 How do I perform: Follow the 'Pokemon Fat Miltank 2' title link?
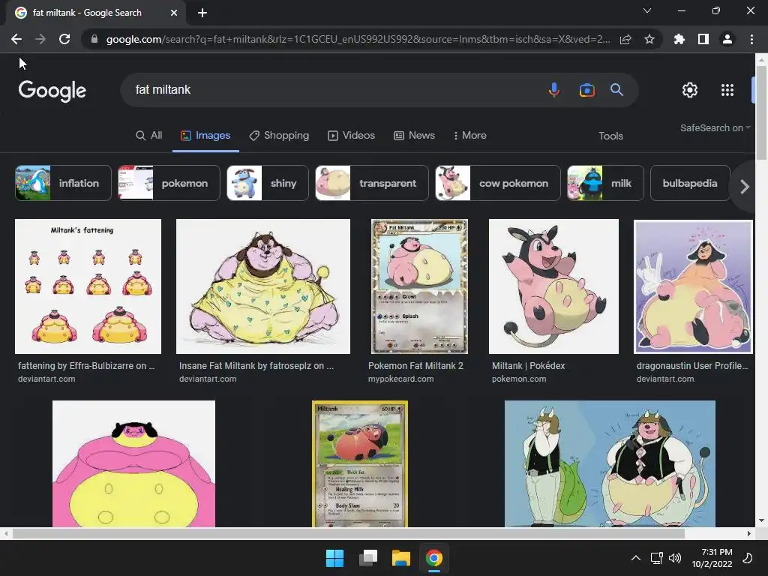(x=415, y=366)
